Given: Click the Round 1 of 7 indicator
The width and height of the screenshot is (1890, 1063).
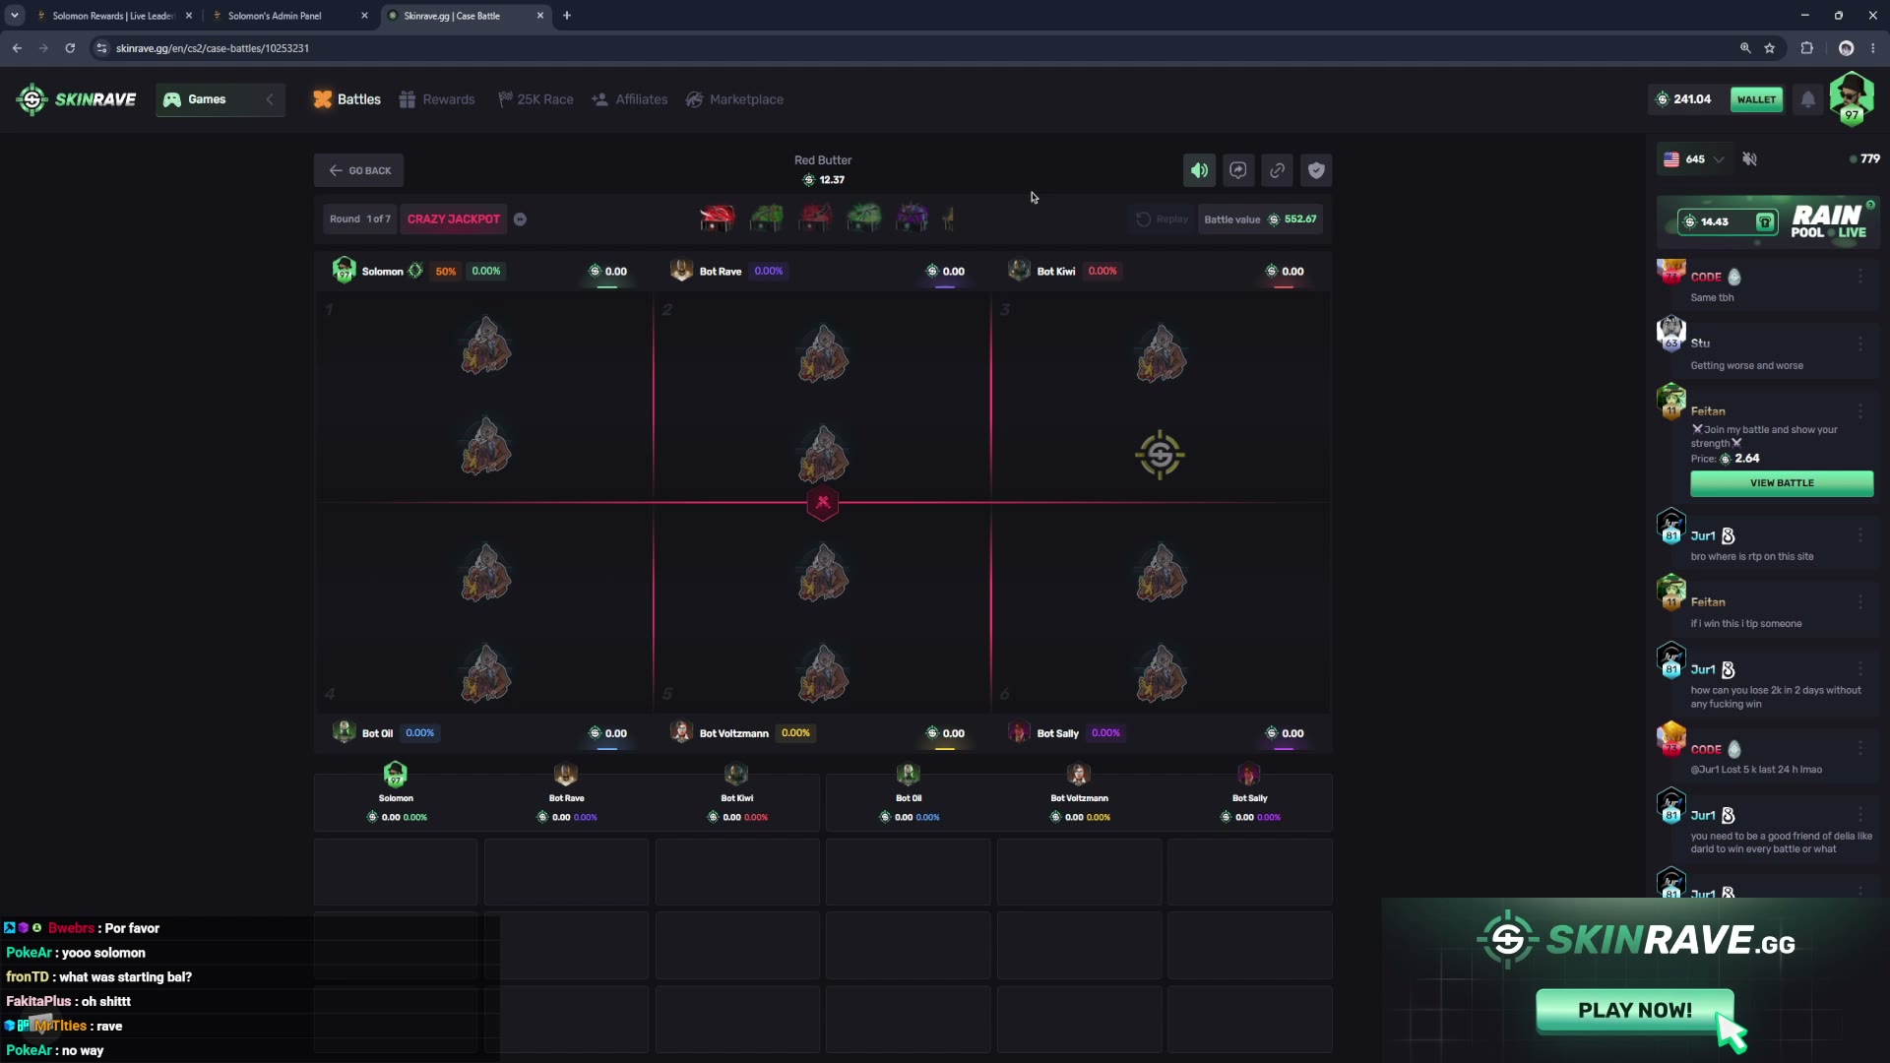Looking at the screenshot, I should (360, 219).
